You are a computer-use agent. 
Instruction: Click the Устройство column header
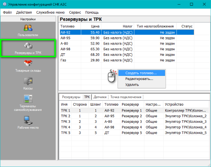click(174, 105)
